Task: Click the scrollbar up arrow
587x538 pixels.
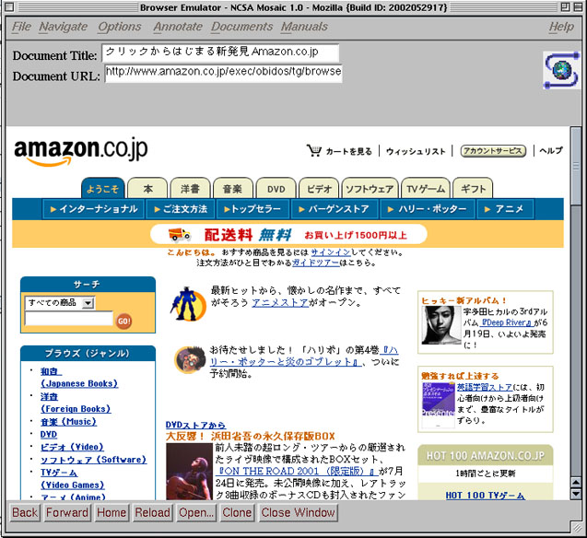Action: 577,483
